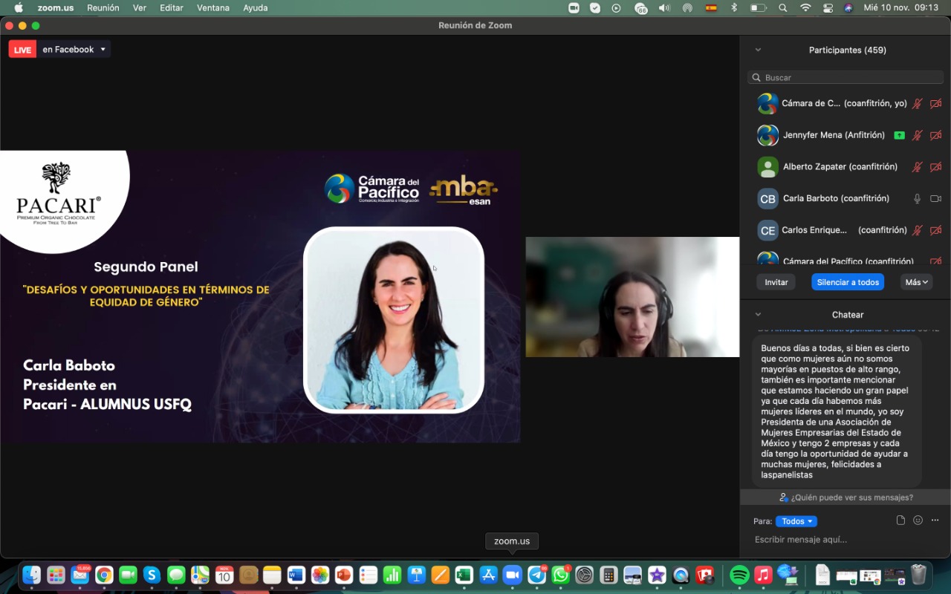This screenshot has width=951, height=594.
Task: Collapse the Participantes panel chevron
Action: tap(758, 50)
